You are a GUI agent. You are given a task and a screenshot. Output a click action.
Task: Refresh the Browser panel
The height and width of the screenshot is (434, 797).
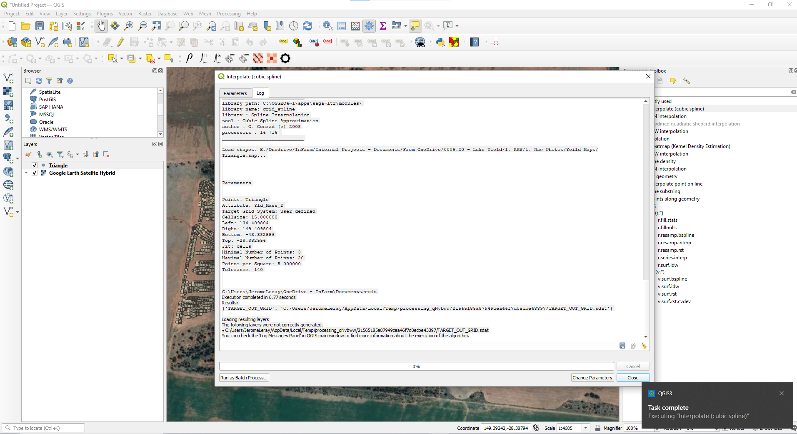[x=39, y=81]
